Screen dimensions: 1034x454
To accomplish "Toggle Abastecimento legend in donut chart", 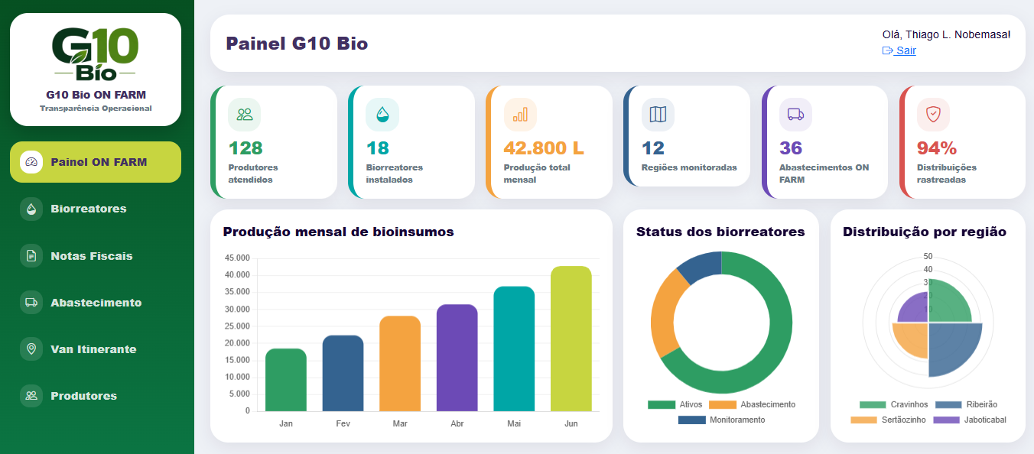I will (x=752, y=404).
